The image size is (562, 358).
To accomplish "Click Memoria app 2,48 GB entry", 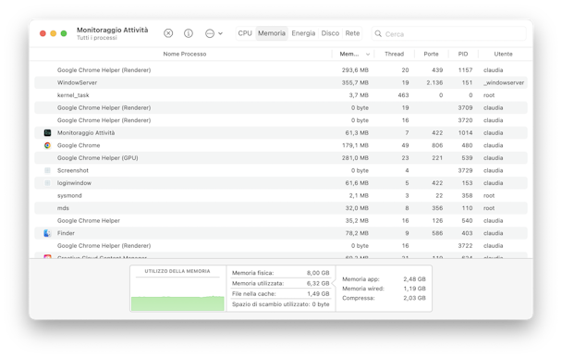I will 384,279.
